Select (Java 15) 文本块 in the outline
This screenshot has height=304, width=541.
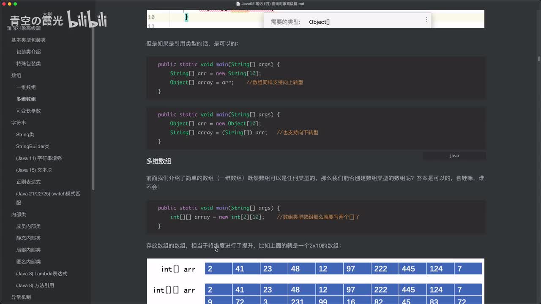tap(34, 170)
